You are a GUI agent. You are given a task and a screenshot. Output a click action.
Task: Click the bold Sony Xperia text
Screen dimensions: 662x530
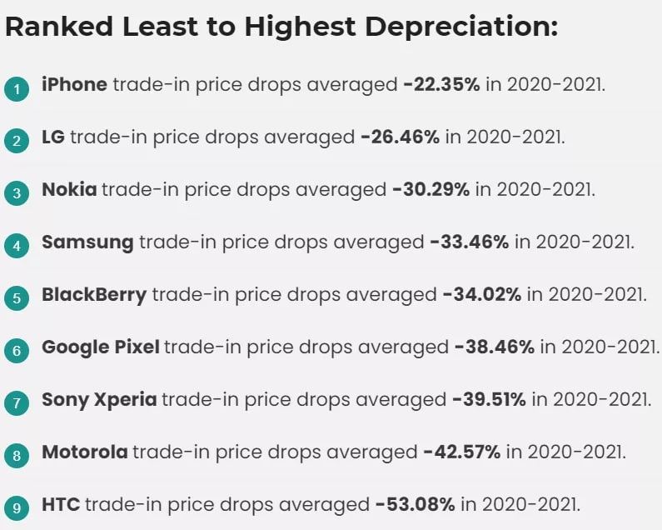pyautogui.click(x=99, y=399)
